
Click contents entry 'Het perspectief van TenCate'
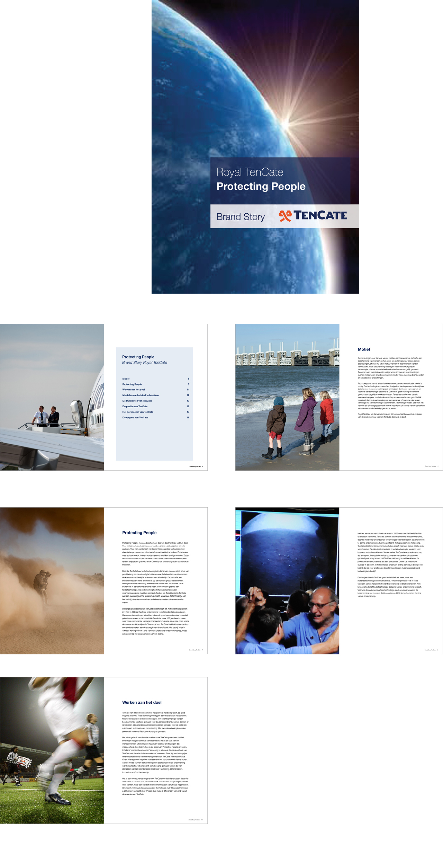click(x=138, y=412)
